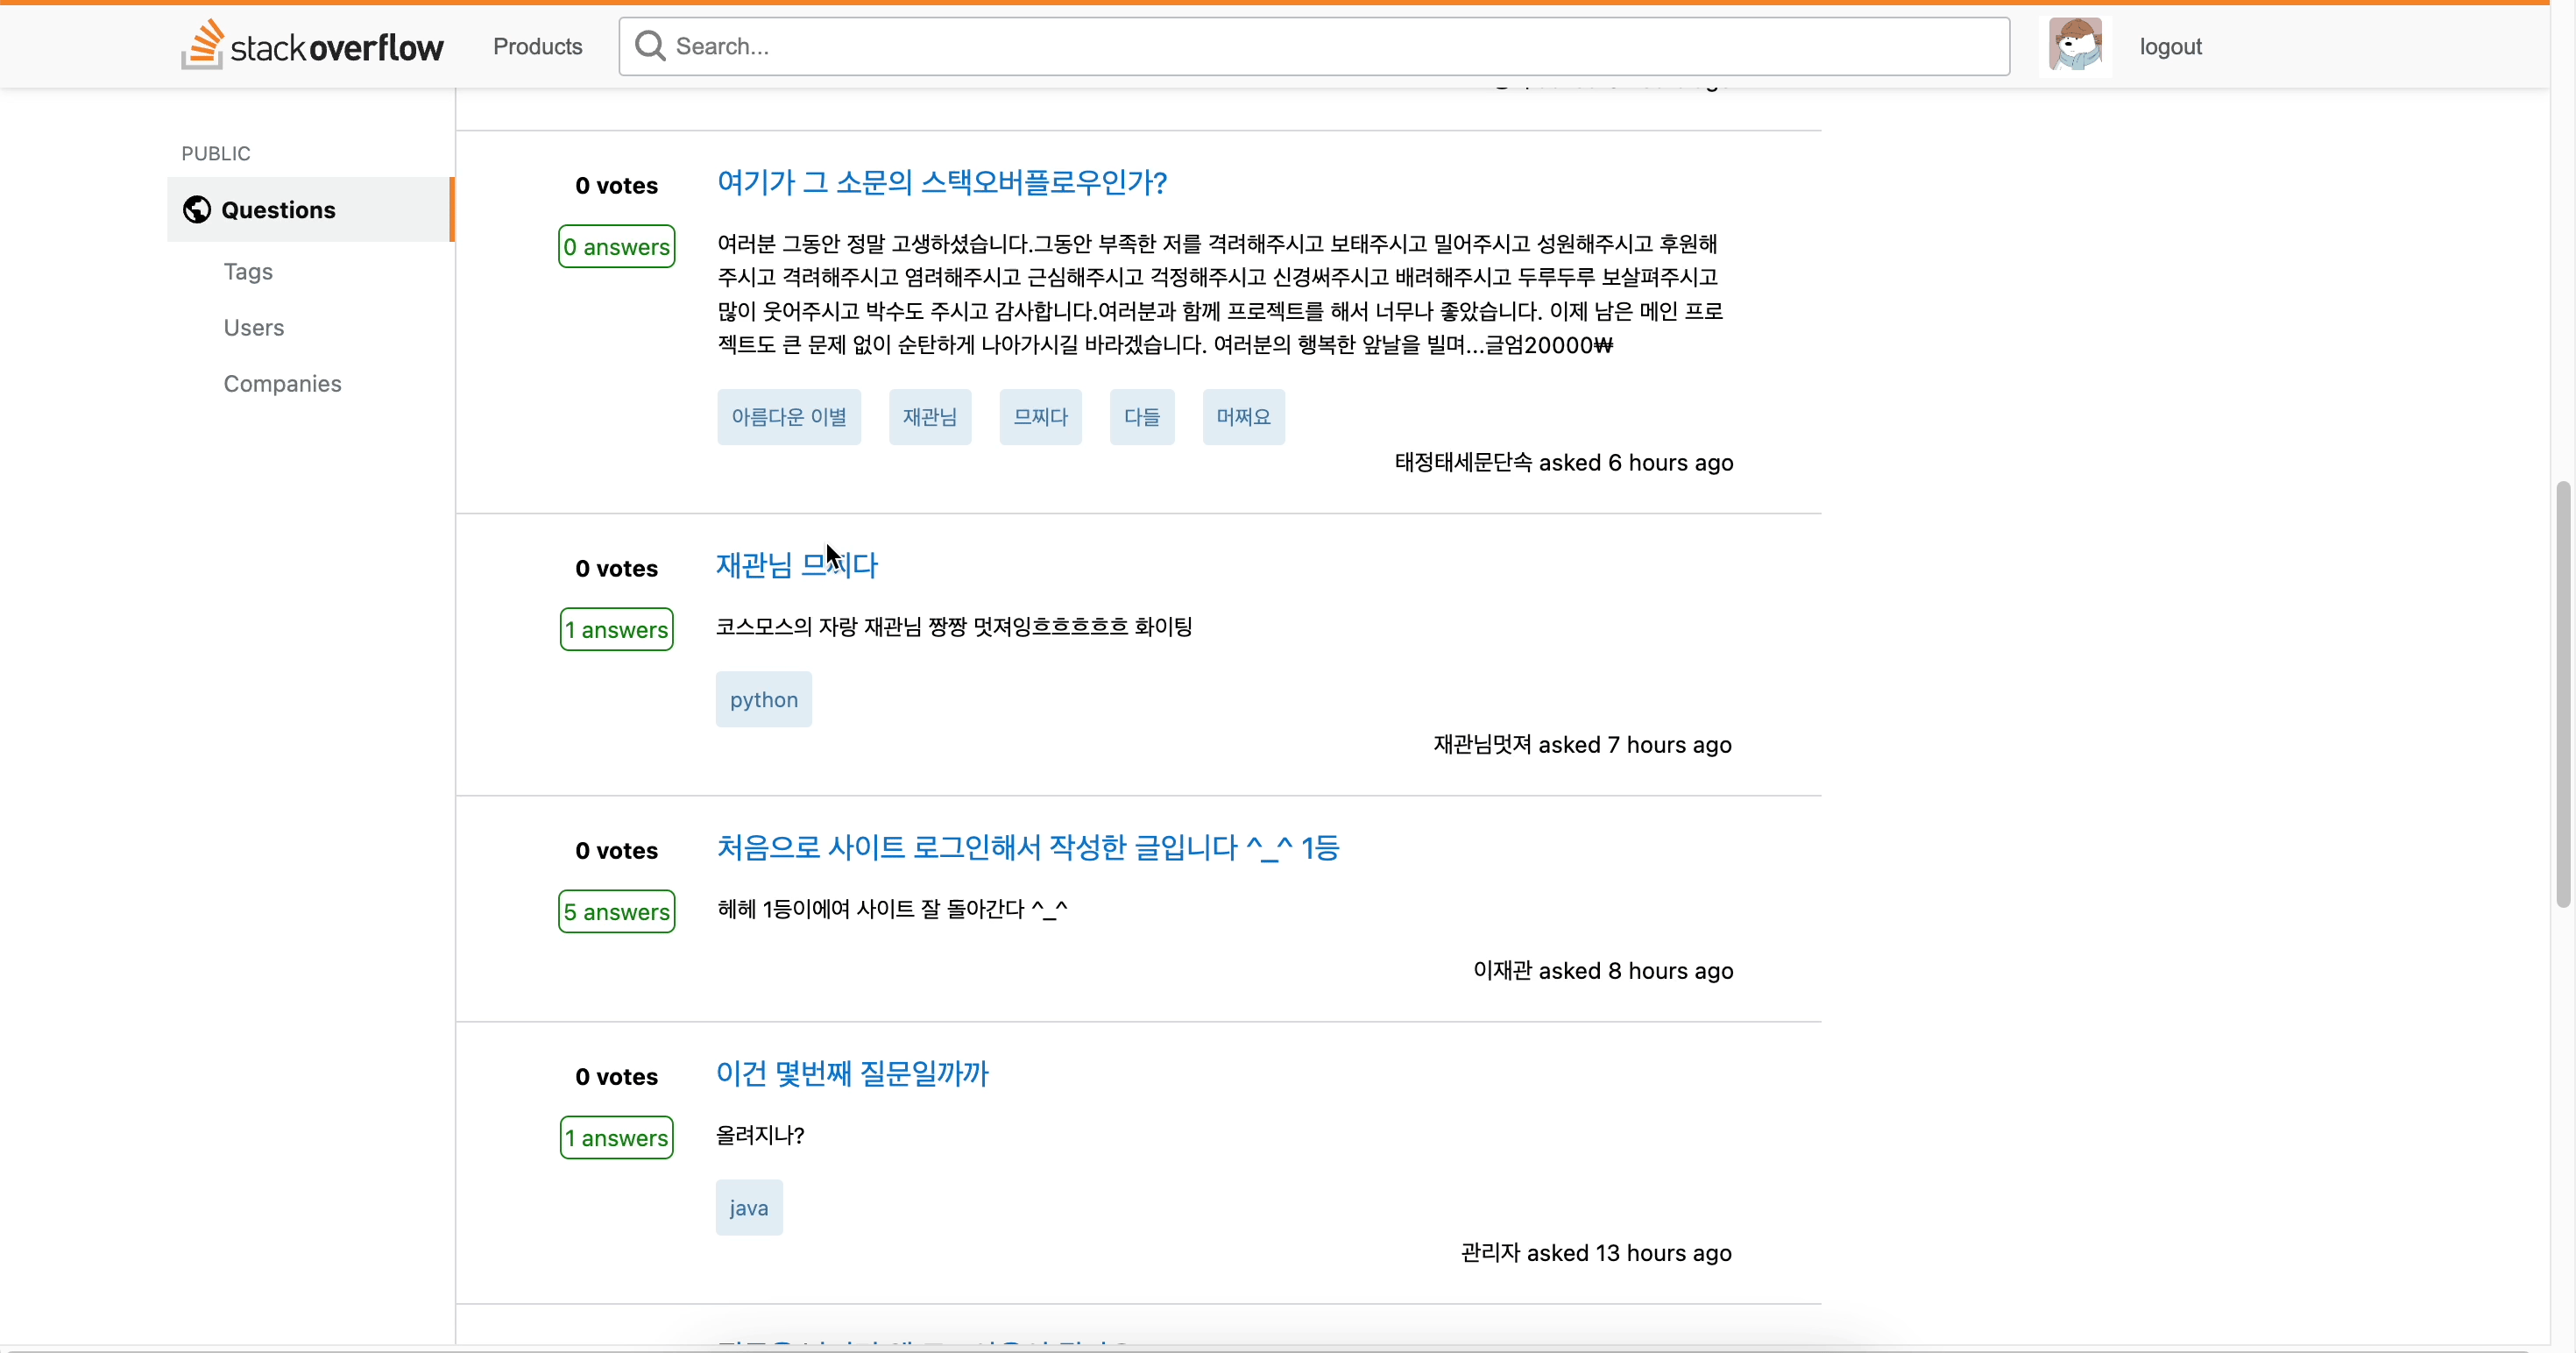Screen dimensions: 2576x1353
Task: Click the '재관님' tag chip
Action: [930, 417]
